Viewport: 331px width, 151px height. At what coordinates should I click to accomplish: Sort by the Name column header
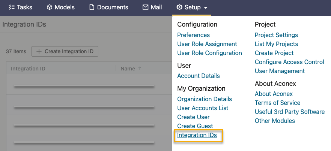point(128,69)
